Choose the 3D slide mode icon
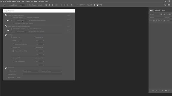 [98, 5]
